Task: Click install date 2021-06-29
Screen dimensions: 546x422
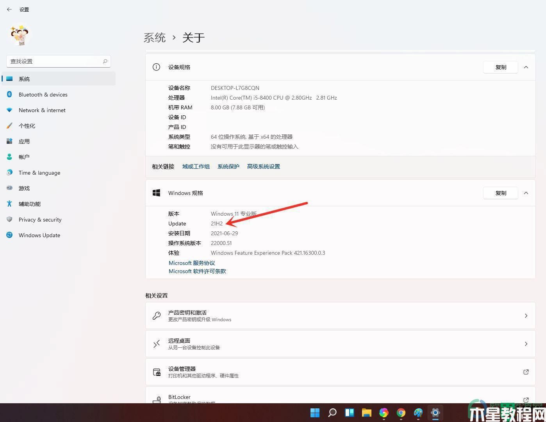Action: [x=225, y=233]
